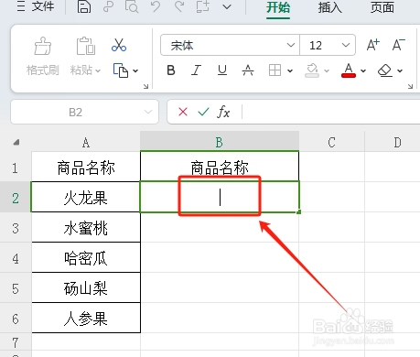The height and width of the screenshot is (357, 420).
Task: Click the fx Insert Function icon
Action: 223,112
